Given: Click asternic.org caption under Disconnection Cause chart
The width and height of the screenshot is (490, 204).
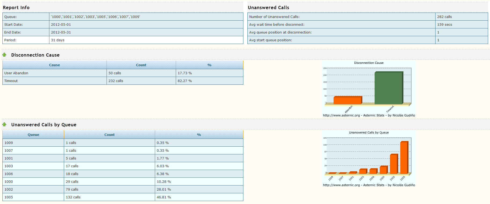Looking at the screenshot, I should pyautogui.click(x=369, y=115).
